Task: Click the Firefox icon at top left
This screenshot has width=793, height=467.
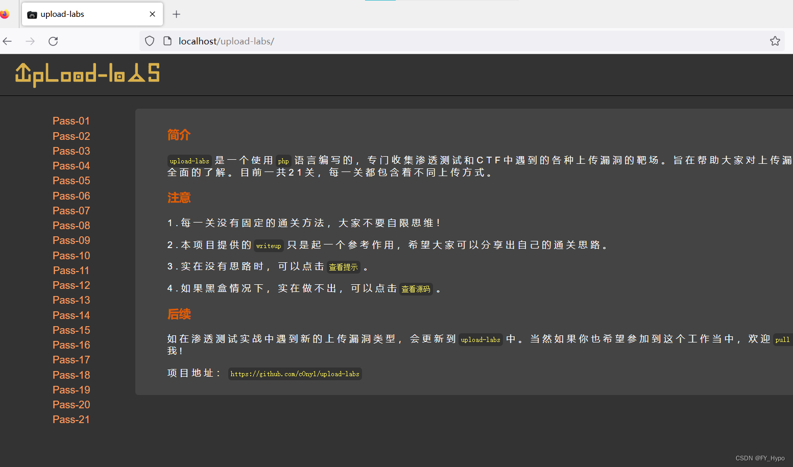Action: [5, 14]
